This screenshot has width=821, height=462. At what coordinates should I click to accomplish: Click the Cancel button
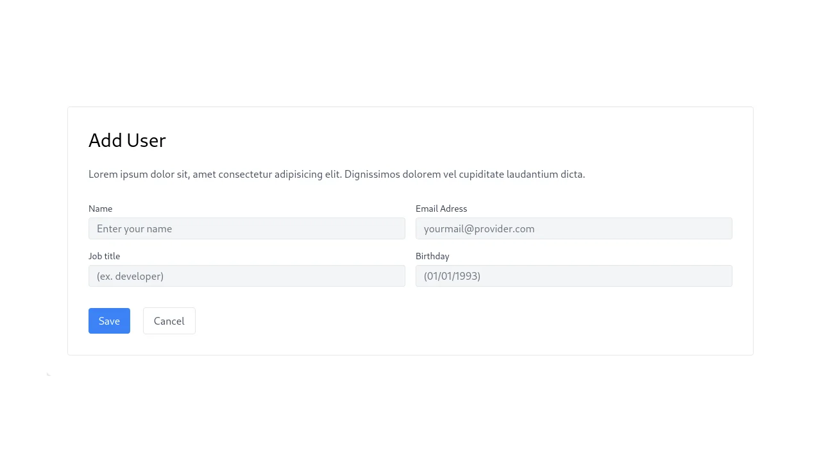[x=169, y=321]
